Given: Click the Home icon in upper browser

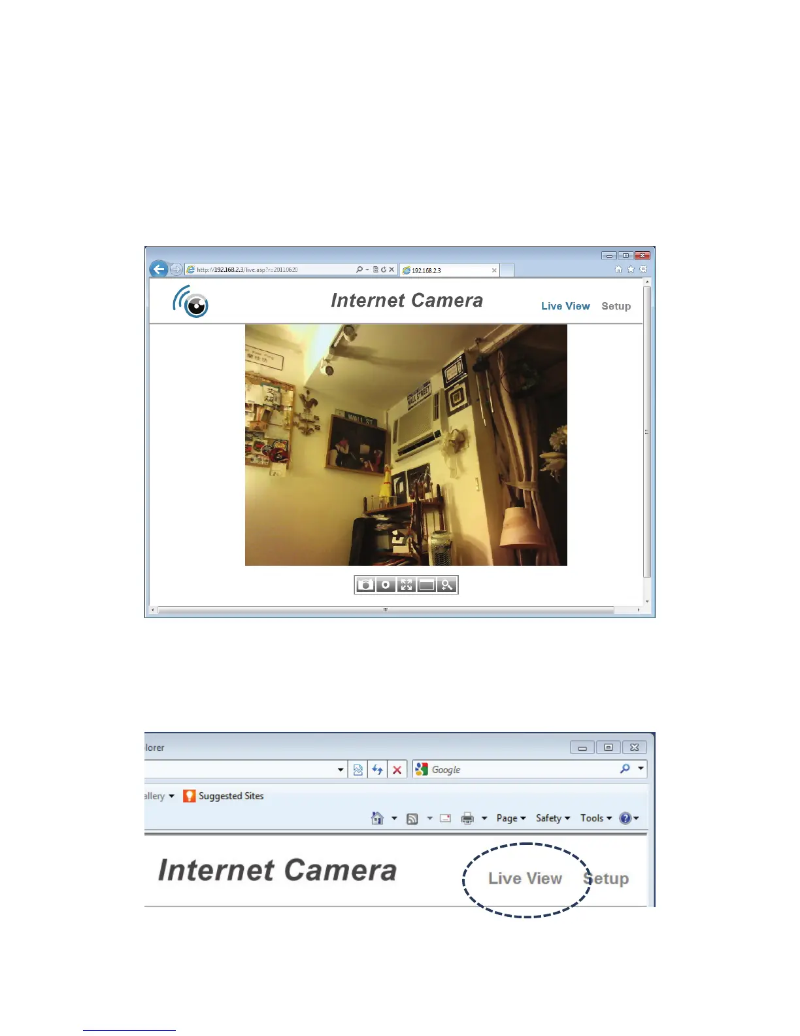Looking at the screenshot, I should (x=618, y=269).
